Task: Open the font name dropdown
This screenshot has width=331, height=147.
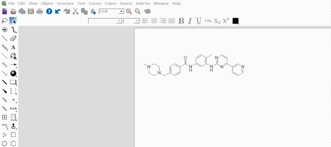Action: (x=119, y=21)
